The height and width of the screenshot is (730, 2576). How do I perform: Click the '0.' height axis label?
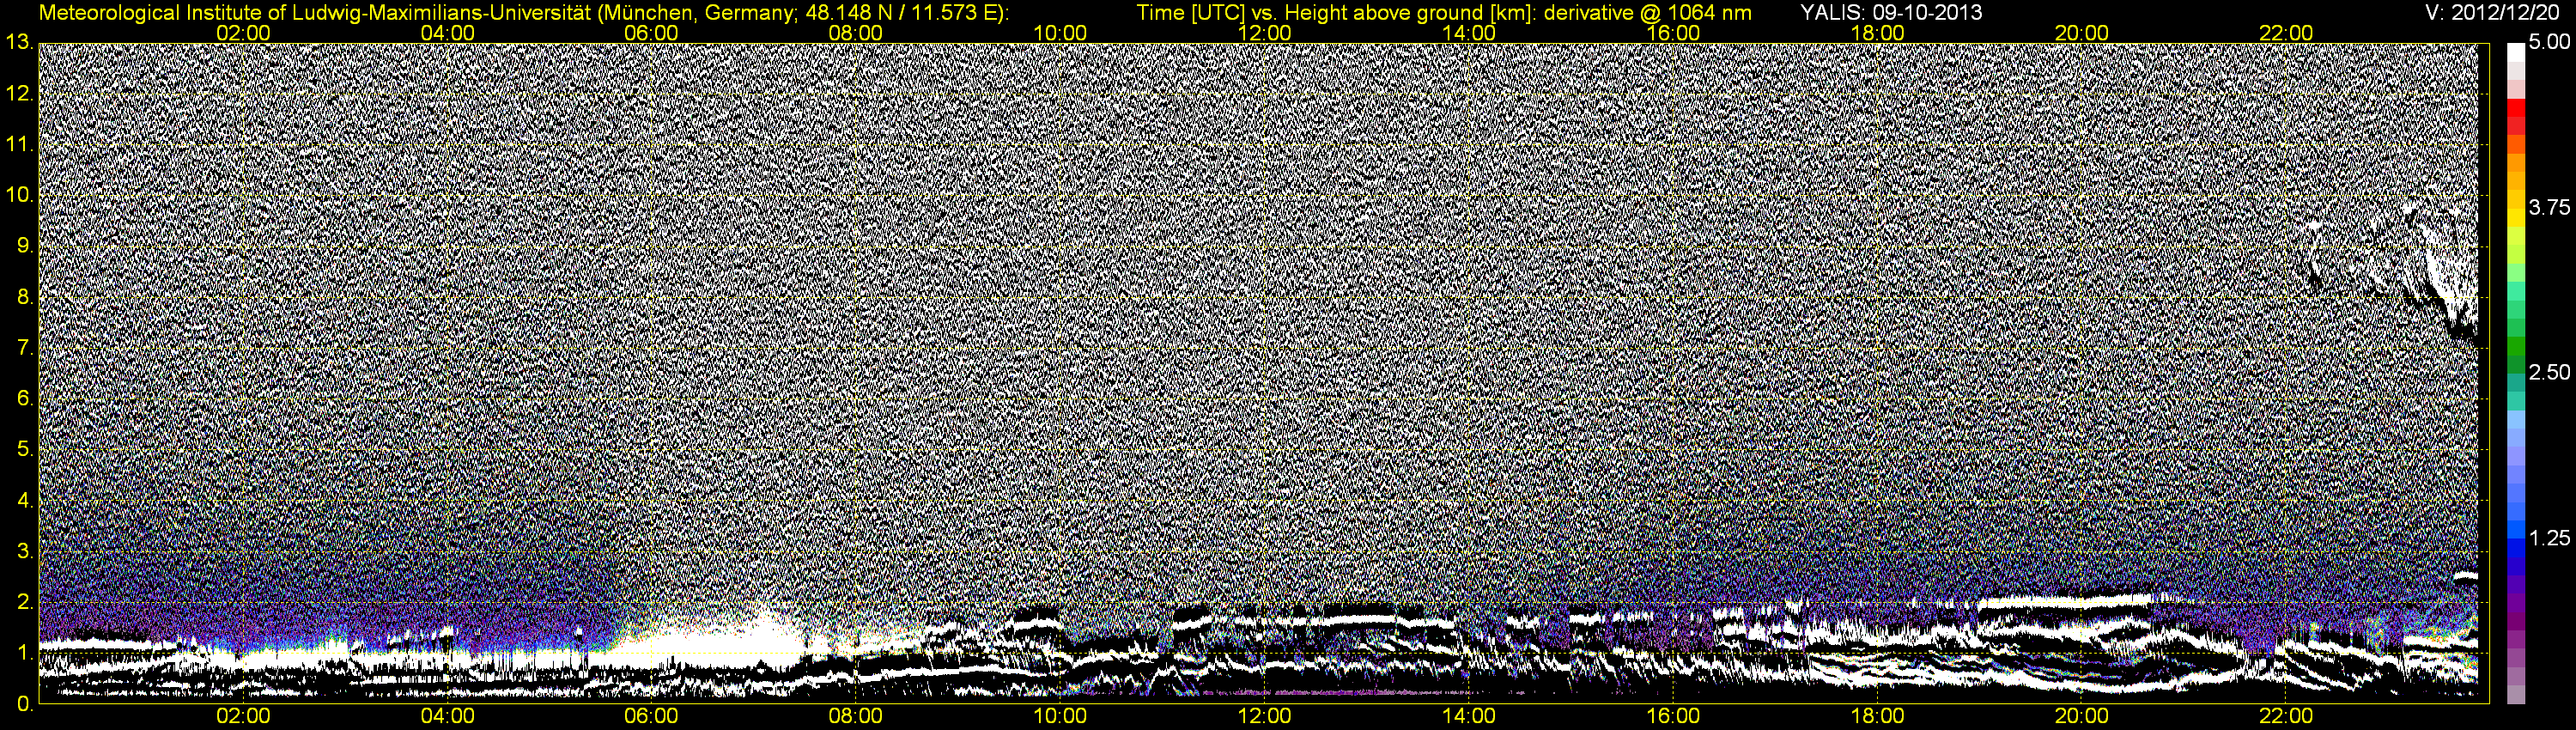tap(25, 704)
